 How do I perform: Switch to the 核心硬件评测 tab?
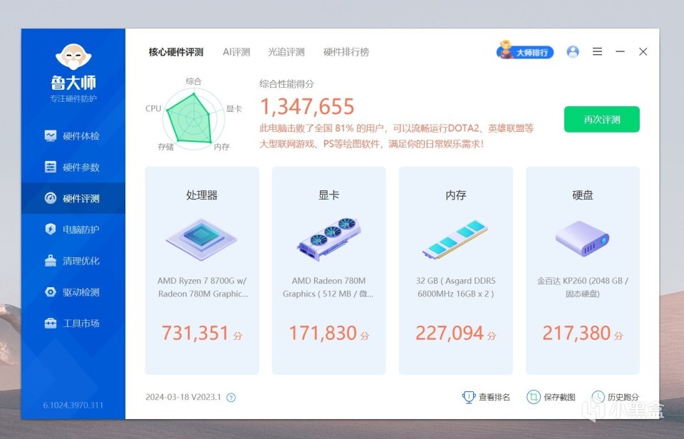[176, 52]
